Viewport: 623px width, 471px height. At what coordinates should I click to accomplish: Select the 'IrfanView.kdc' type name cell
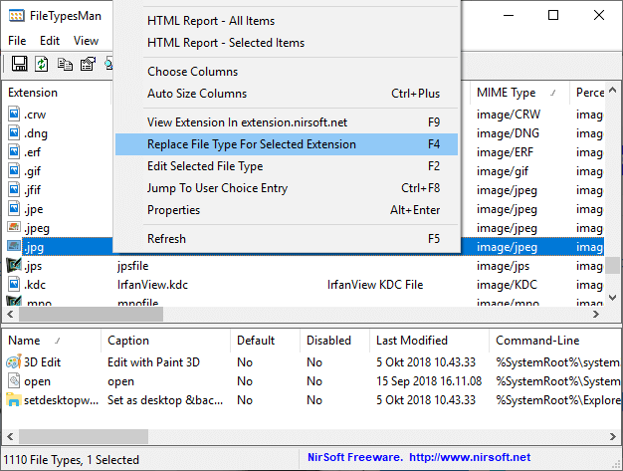[152, 285]
